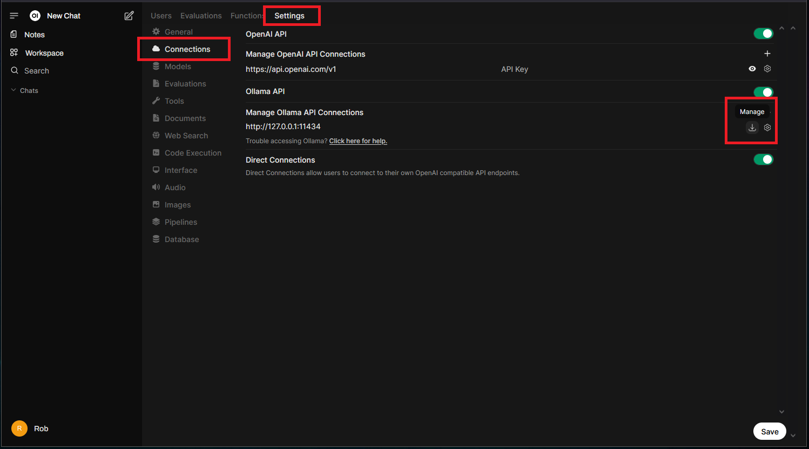
Task: Click the Code Execution terminal icon
Action: click(x=156, y=152)
